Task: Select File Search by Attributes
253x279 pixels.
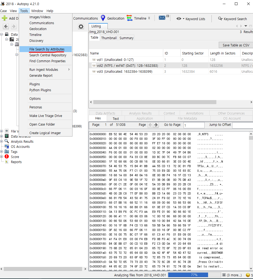Action: [x=45, y=49]
